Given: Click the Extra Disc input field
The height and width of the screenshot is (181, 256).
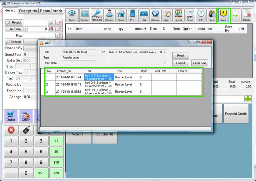Looking at the screenshot, I should pyautogui.click(x=31, y=60).
